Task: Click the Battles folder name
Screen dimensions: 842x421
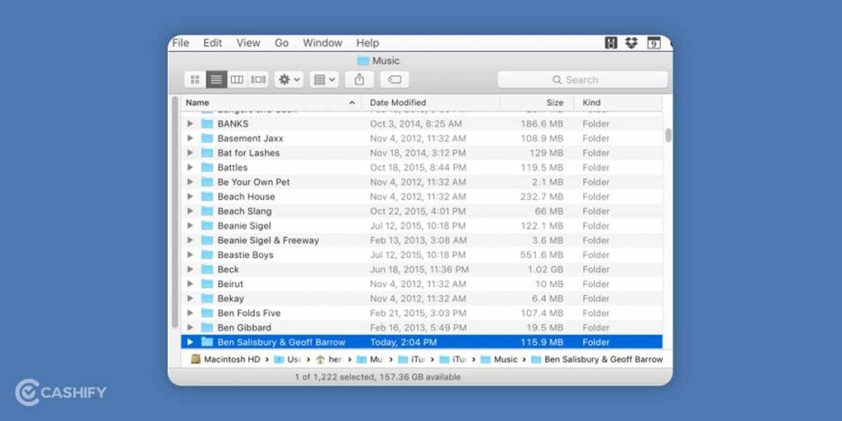Action: (x=233, y=167)
